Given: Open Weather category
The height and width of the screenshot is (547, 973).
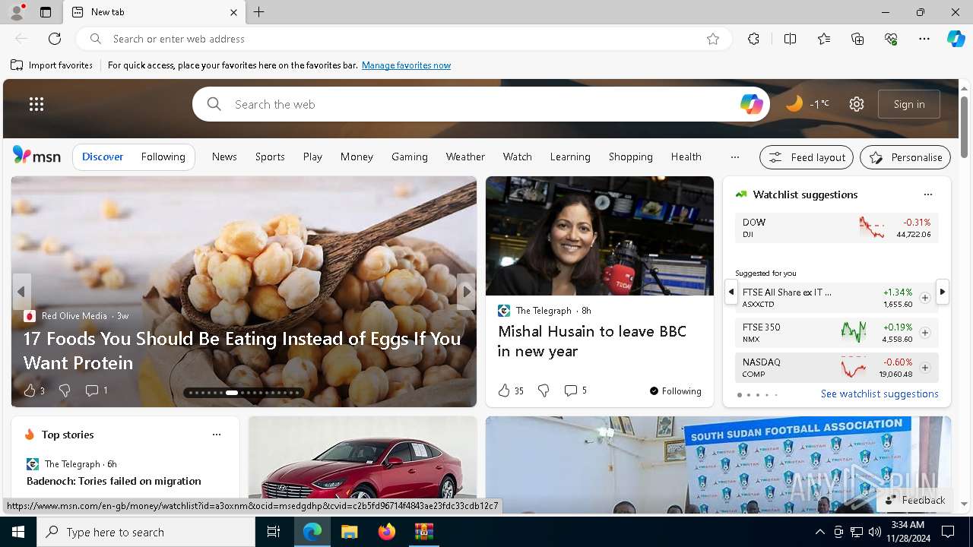Looking at the screenshot, I should click(465, 157).
